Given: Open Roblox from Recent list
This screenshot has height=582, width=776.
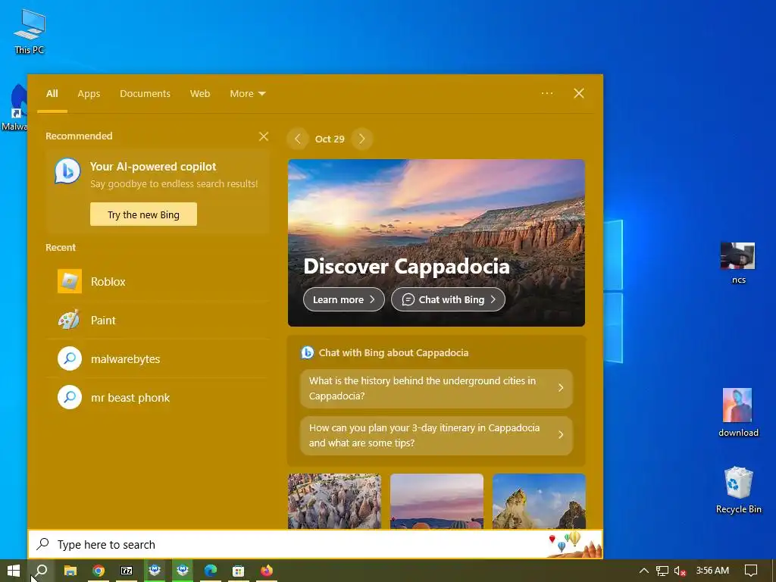Looking at the screenshot, I should pyautogui.click(x=158, y=282).
